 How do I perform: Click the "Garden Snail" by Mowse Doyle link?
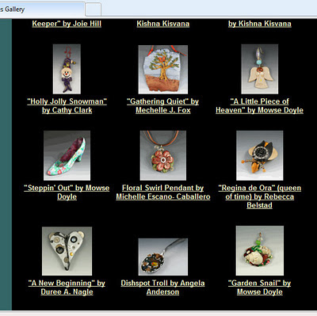tap(260, 287)
